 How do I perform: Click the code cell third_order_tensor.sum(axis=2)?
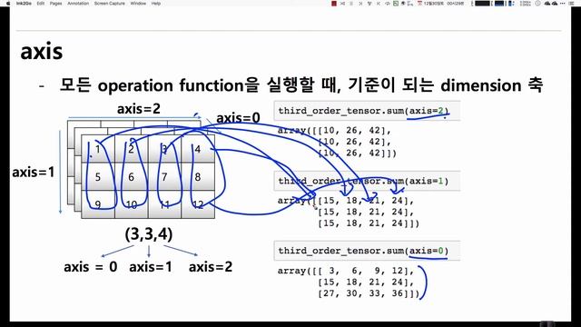click(367, 111)
